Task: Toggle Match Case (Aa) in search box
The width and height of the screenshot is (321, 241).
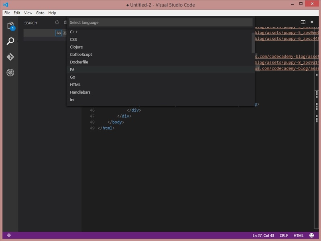Action: coord(59,33)
